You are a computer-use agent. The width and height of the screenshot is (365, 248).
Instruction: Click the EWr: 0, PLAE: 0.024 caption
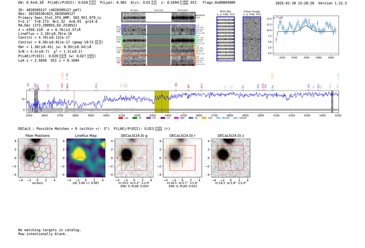(134, 186)
